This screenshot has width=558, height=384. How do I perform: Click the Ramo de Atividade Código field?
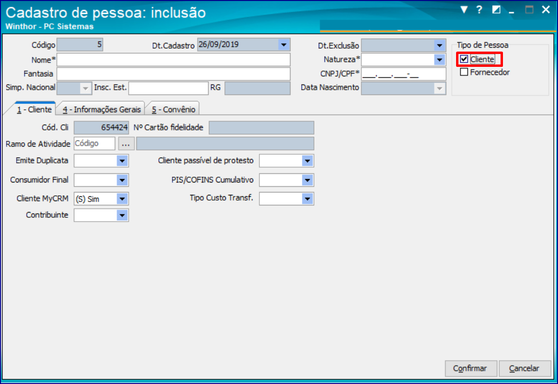[x=94, y=143]
